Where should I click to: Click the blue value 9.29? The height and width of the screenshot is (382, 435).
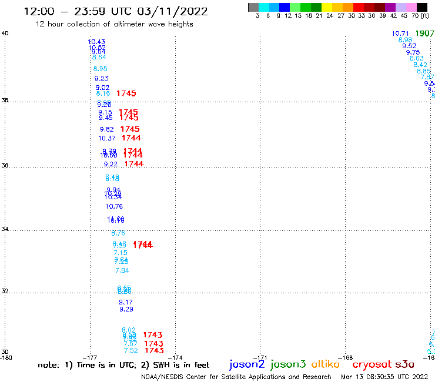(x=126, y=309)
